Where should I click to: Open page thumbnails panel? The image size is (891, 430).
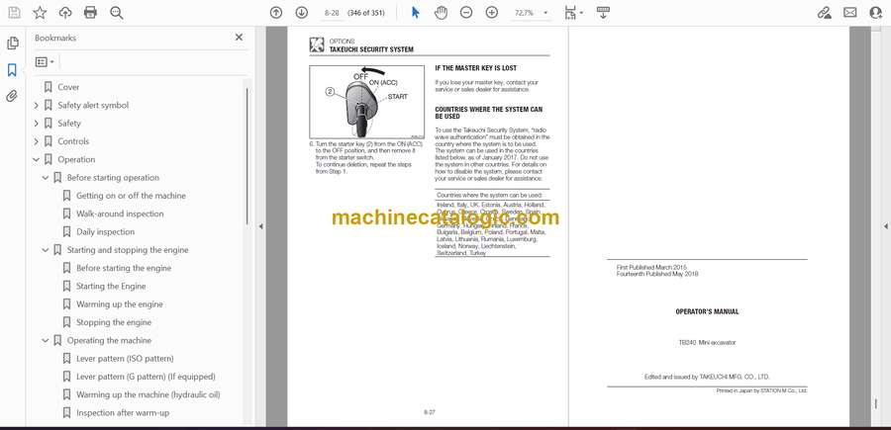pos(13,43)
